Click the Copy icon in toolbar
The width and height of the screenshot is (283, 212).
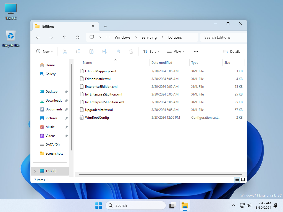(x=78, y=52)
